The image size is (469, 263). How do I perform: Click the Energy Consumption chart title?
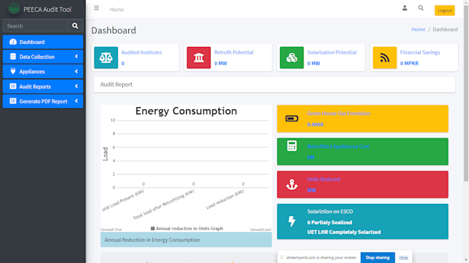tap(186, 111)
